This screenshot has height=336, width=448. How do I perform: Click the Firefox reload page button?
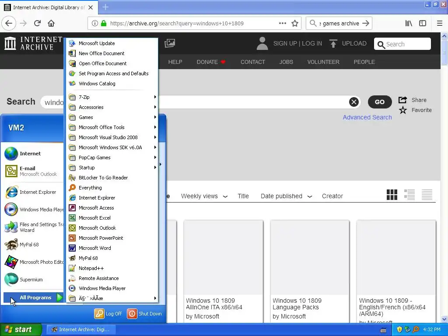tap(37, 23)
